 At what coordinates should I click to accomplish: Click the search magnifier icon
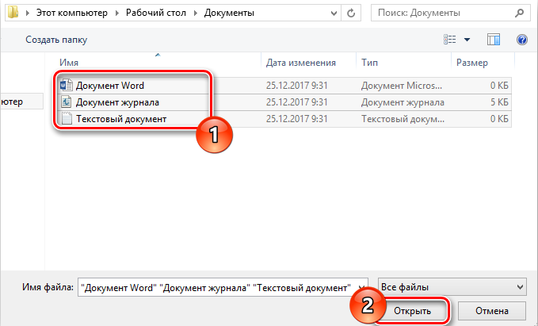[x=520, y=13]
